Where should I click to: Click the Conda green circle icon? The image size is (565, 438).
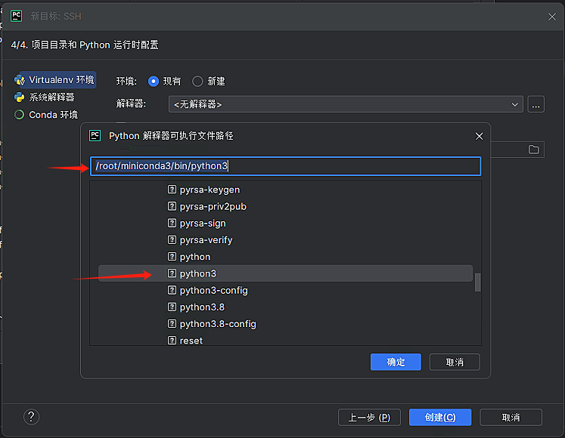tap(19, 115)
